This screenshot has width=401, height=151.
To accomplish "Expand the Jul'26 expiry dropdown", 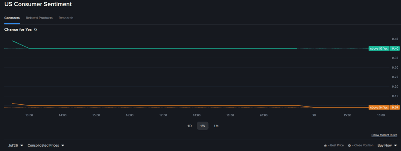I will coord(16,146).
